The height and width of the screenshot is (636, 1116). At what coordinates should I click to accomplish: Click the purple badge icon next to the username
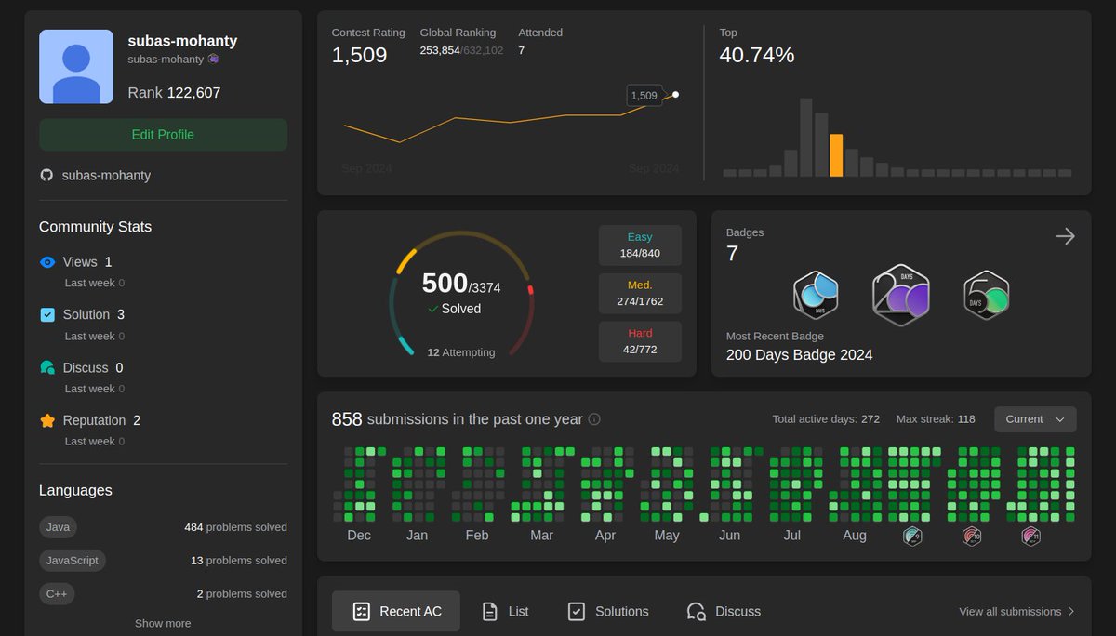point(213,59)
